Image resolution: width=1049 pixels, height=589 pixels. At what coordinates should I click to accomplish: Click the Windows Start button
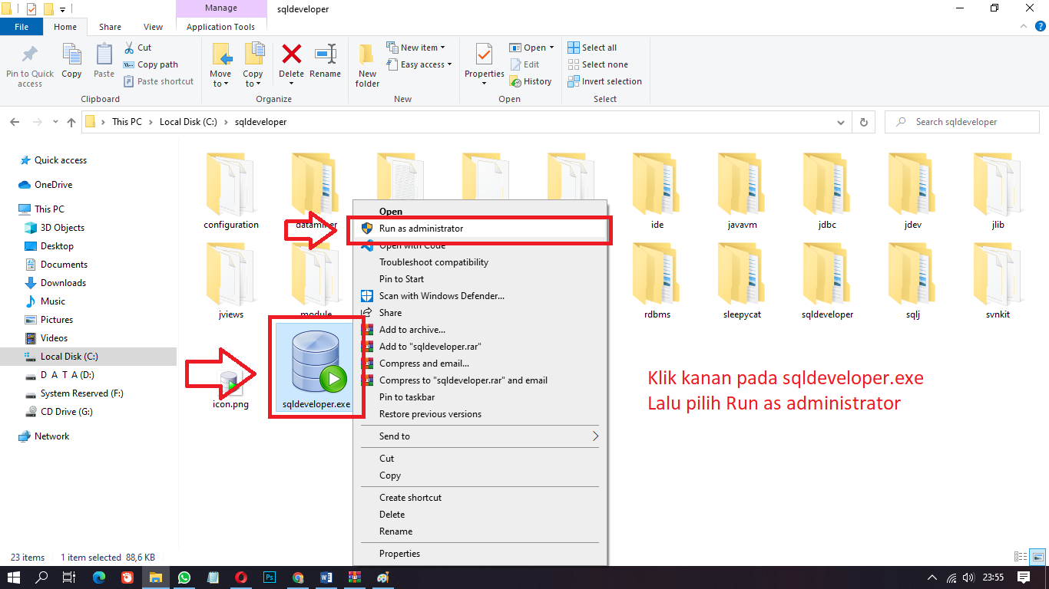pyautogui.click(x=14, y=577)
